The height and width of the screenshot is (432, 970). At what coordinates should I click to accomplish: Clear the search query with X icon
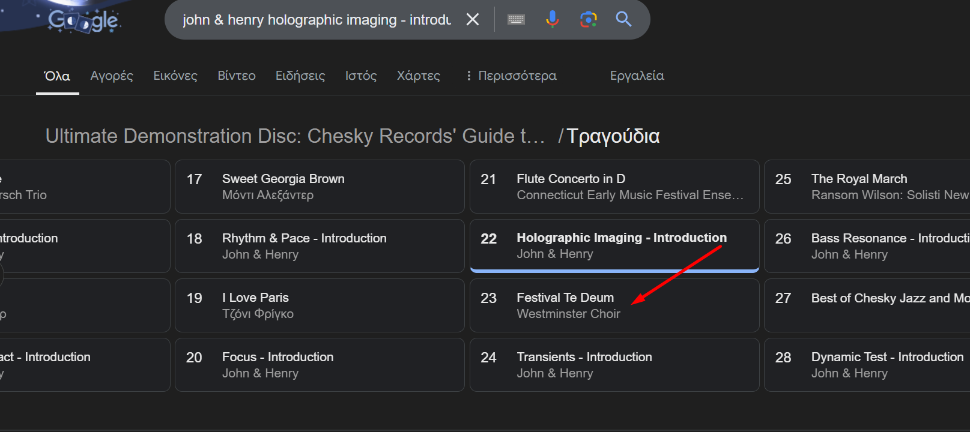click(x=473, y=20)
